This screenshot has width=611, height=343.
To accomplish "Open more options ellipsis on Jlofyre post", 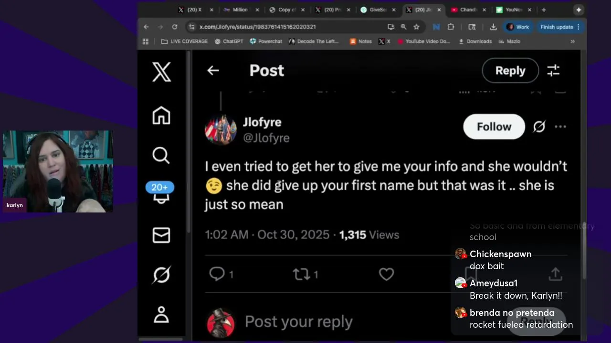I will (560, 127).
